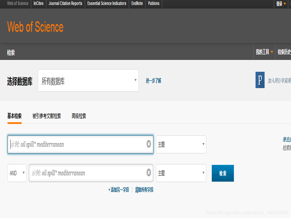
Task: Expand the 登录 login menu
Action: point(281,4)
